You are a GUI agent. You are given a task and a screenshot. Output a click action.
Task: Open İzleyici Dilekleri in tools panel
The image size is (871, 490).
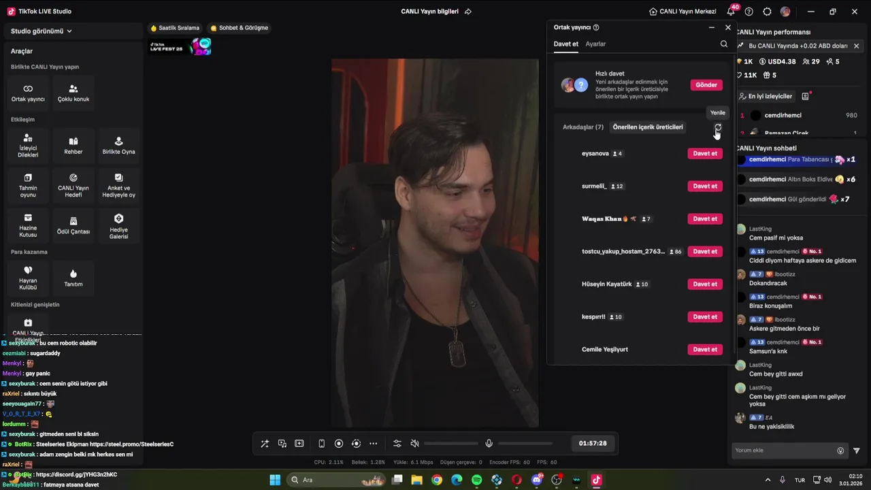click(28, 146)
